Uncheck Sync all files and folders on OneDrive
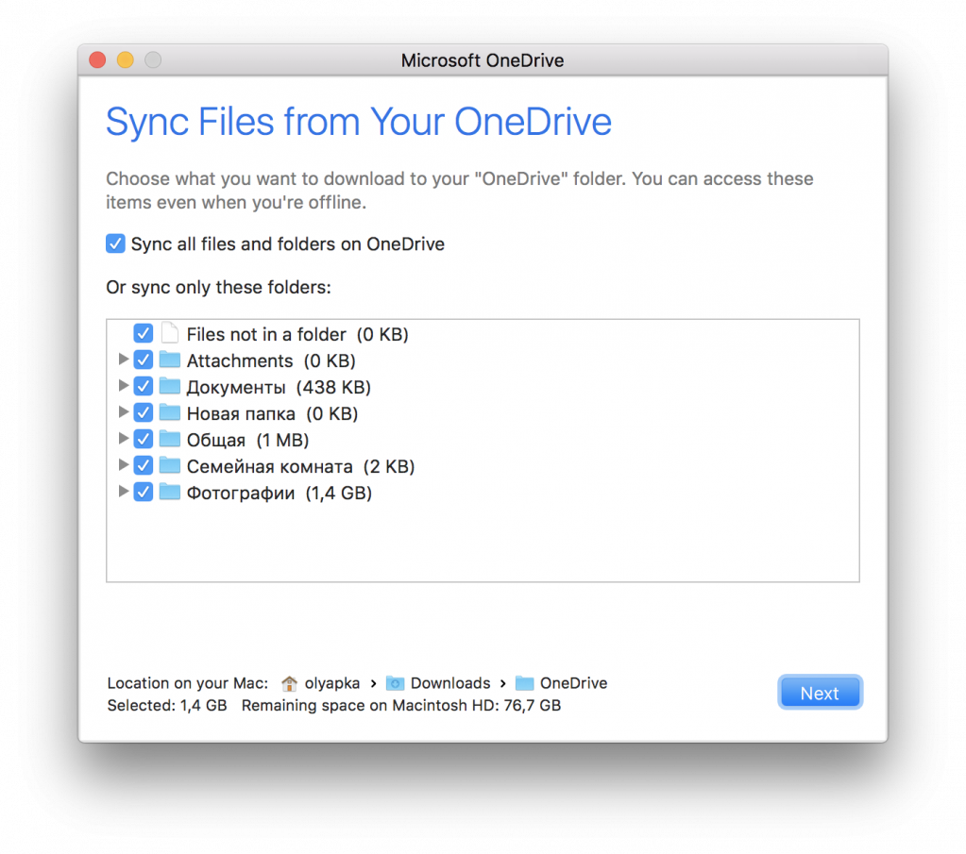Screen dimensions: 966x854 (x=115, y=244)
